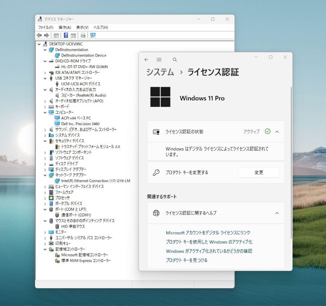The image size is (326, 306).
Task: Open the ヘルプ(H) menu
Action: pos(101,28)
